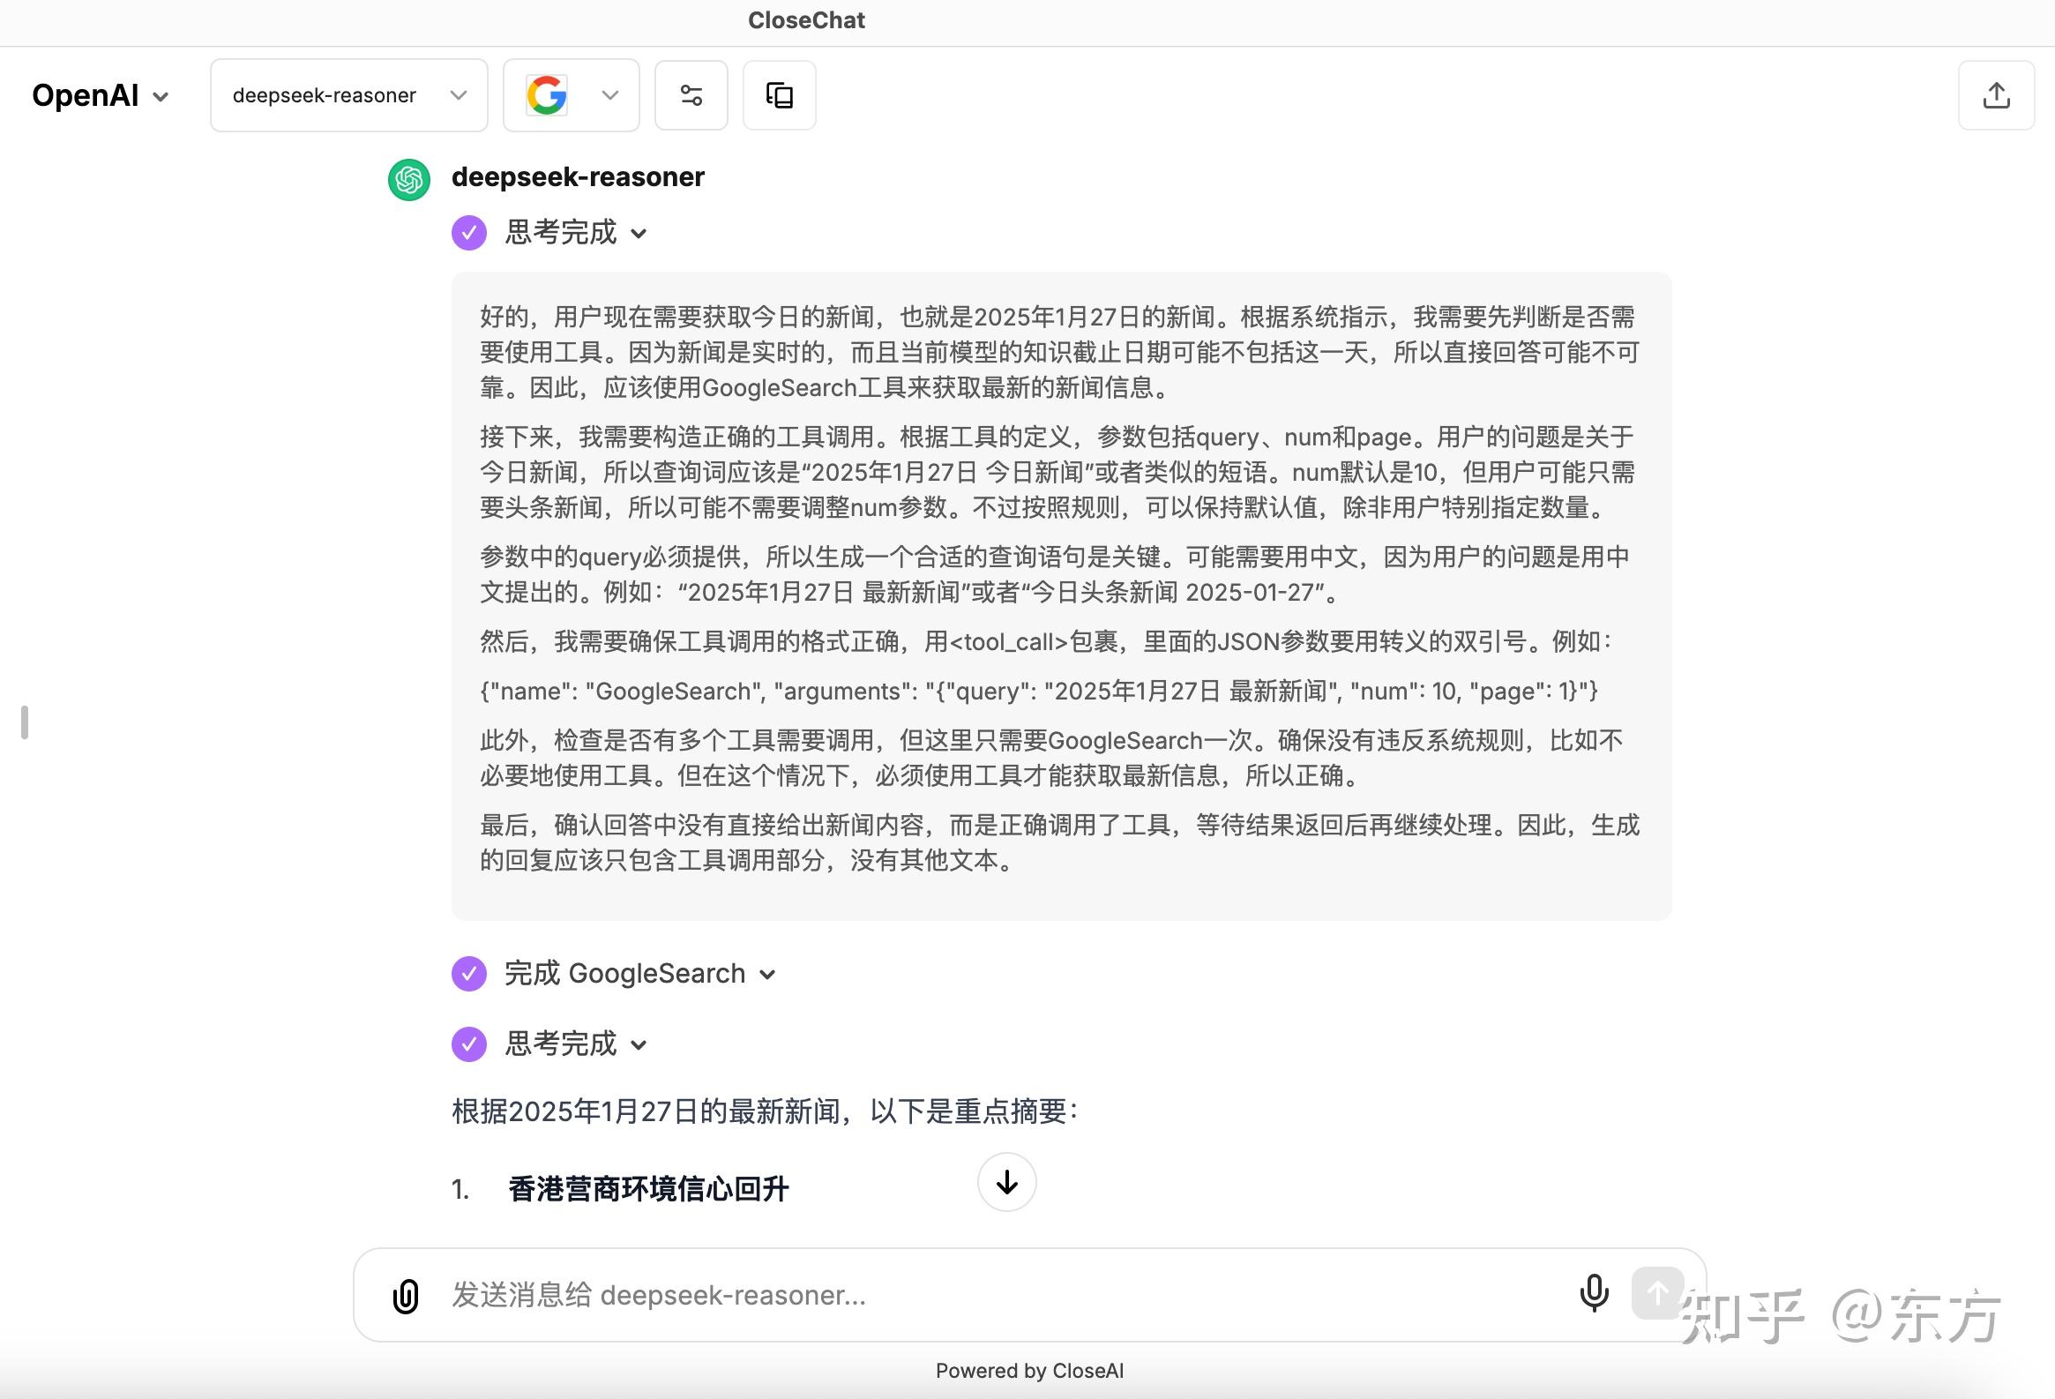Click the left sidebar handle bar
Viewport: 2055px width, 1399px height.
[x=25, y=722]
